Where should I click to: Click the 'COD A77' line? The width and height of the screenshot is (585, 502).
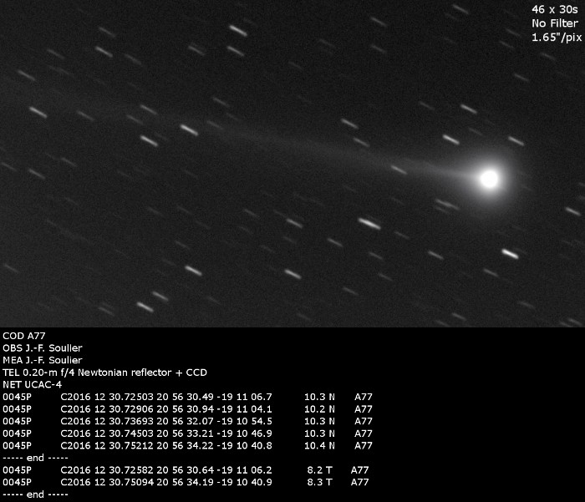[24, 336]
